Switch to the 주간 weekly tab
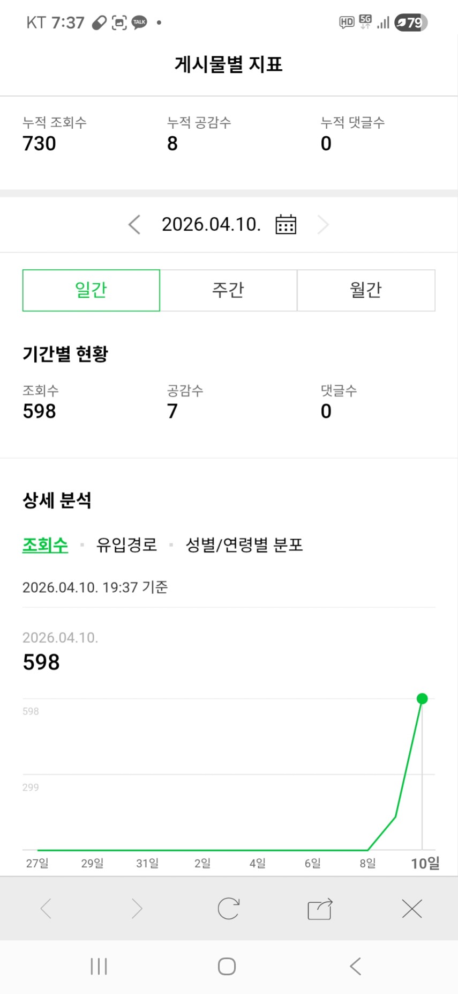Viewport: 458px width, 994px height. pos(228,290)
